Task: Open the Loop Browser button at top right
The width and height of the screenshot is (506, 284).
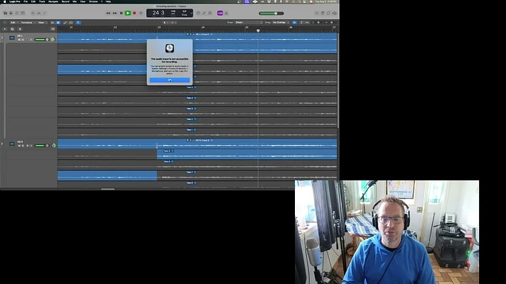Action: point(328,13)
